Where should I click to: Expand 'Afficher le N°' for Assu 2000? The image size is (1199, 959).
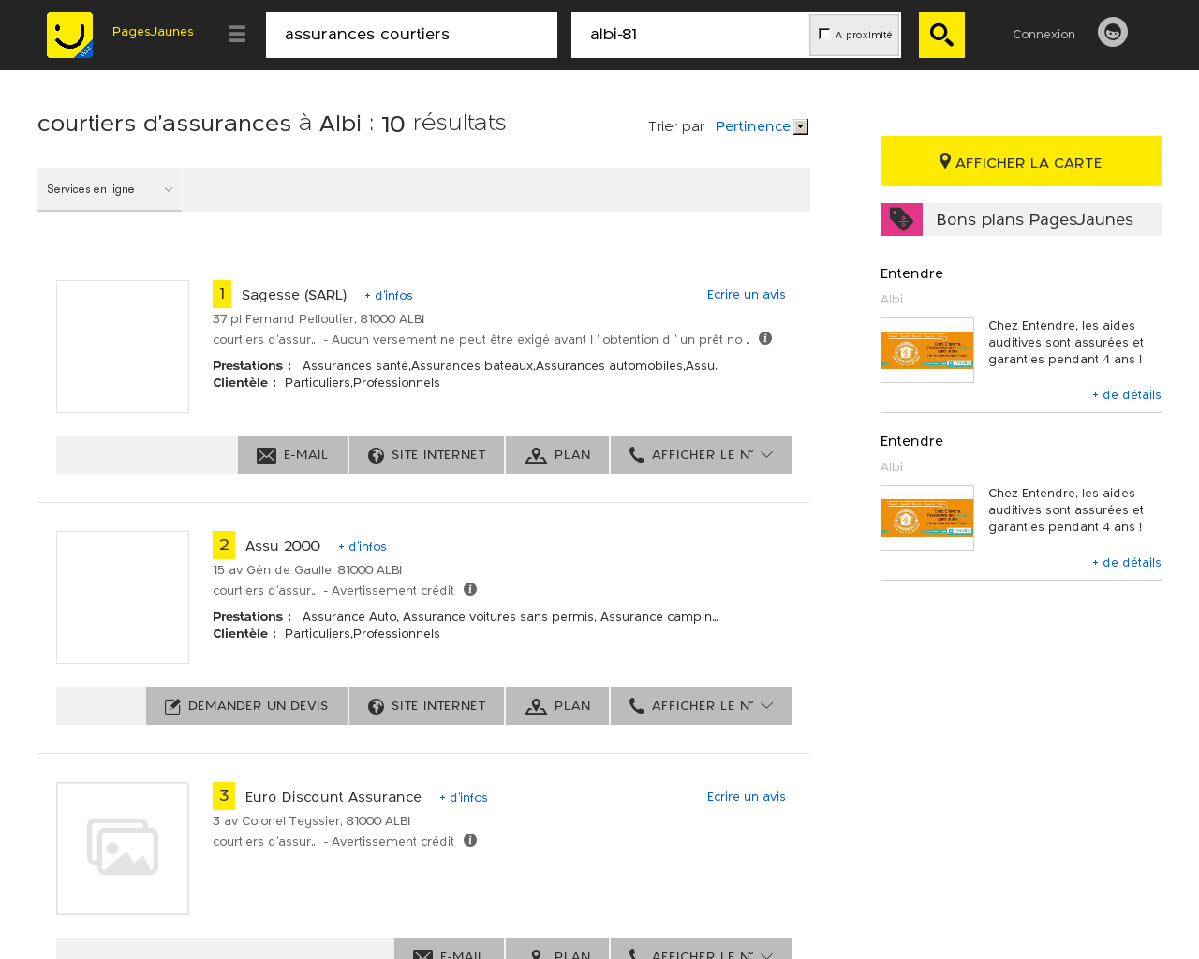[701, 706]
